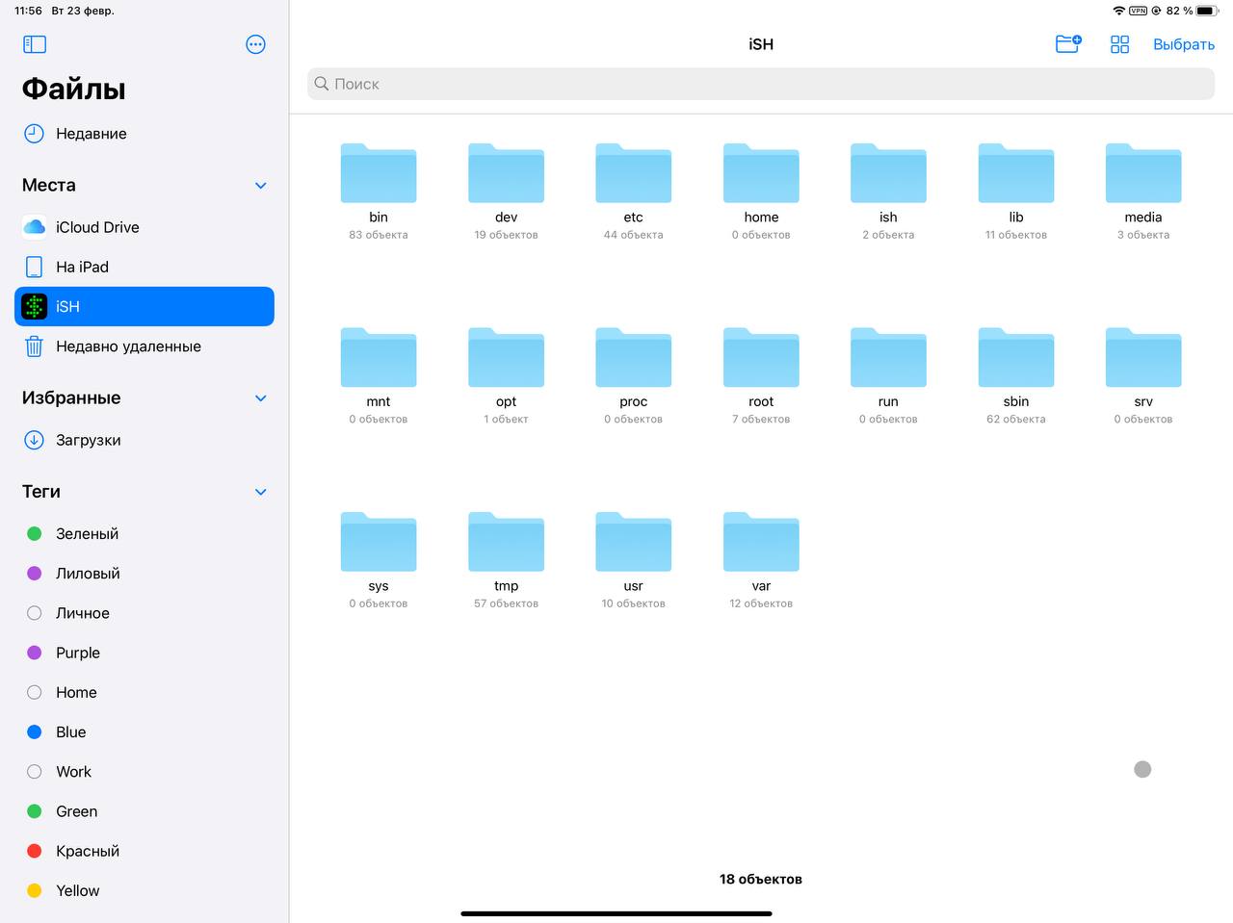Select the Home tag
This screenshot has width=1233, height=923.
tap(144, 692)
